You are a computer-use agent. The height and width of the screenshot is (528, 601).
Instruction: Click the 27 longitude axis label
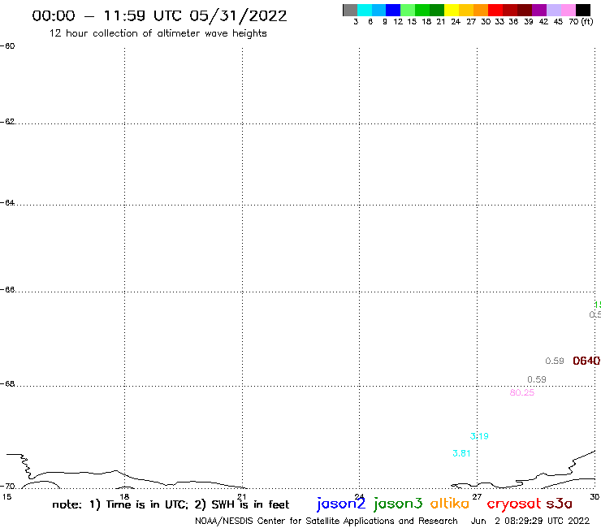[x=477, y=497]
